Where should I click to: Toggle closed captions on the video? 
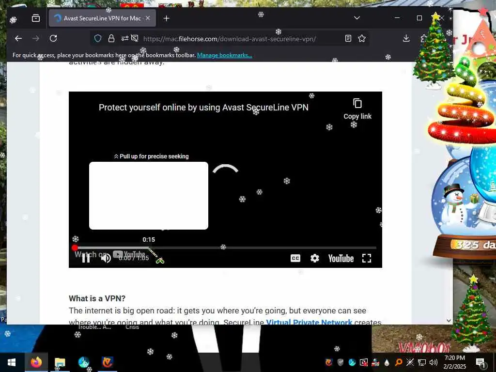click(295, 259)
